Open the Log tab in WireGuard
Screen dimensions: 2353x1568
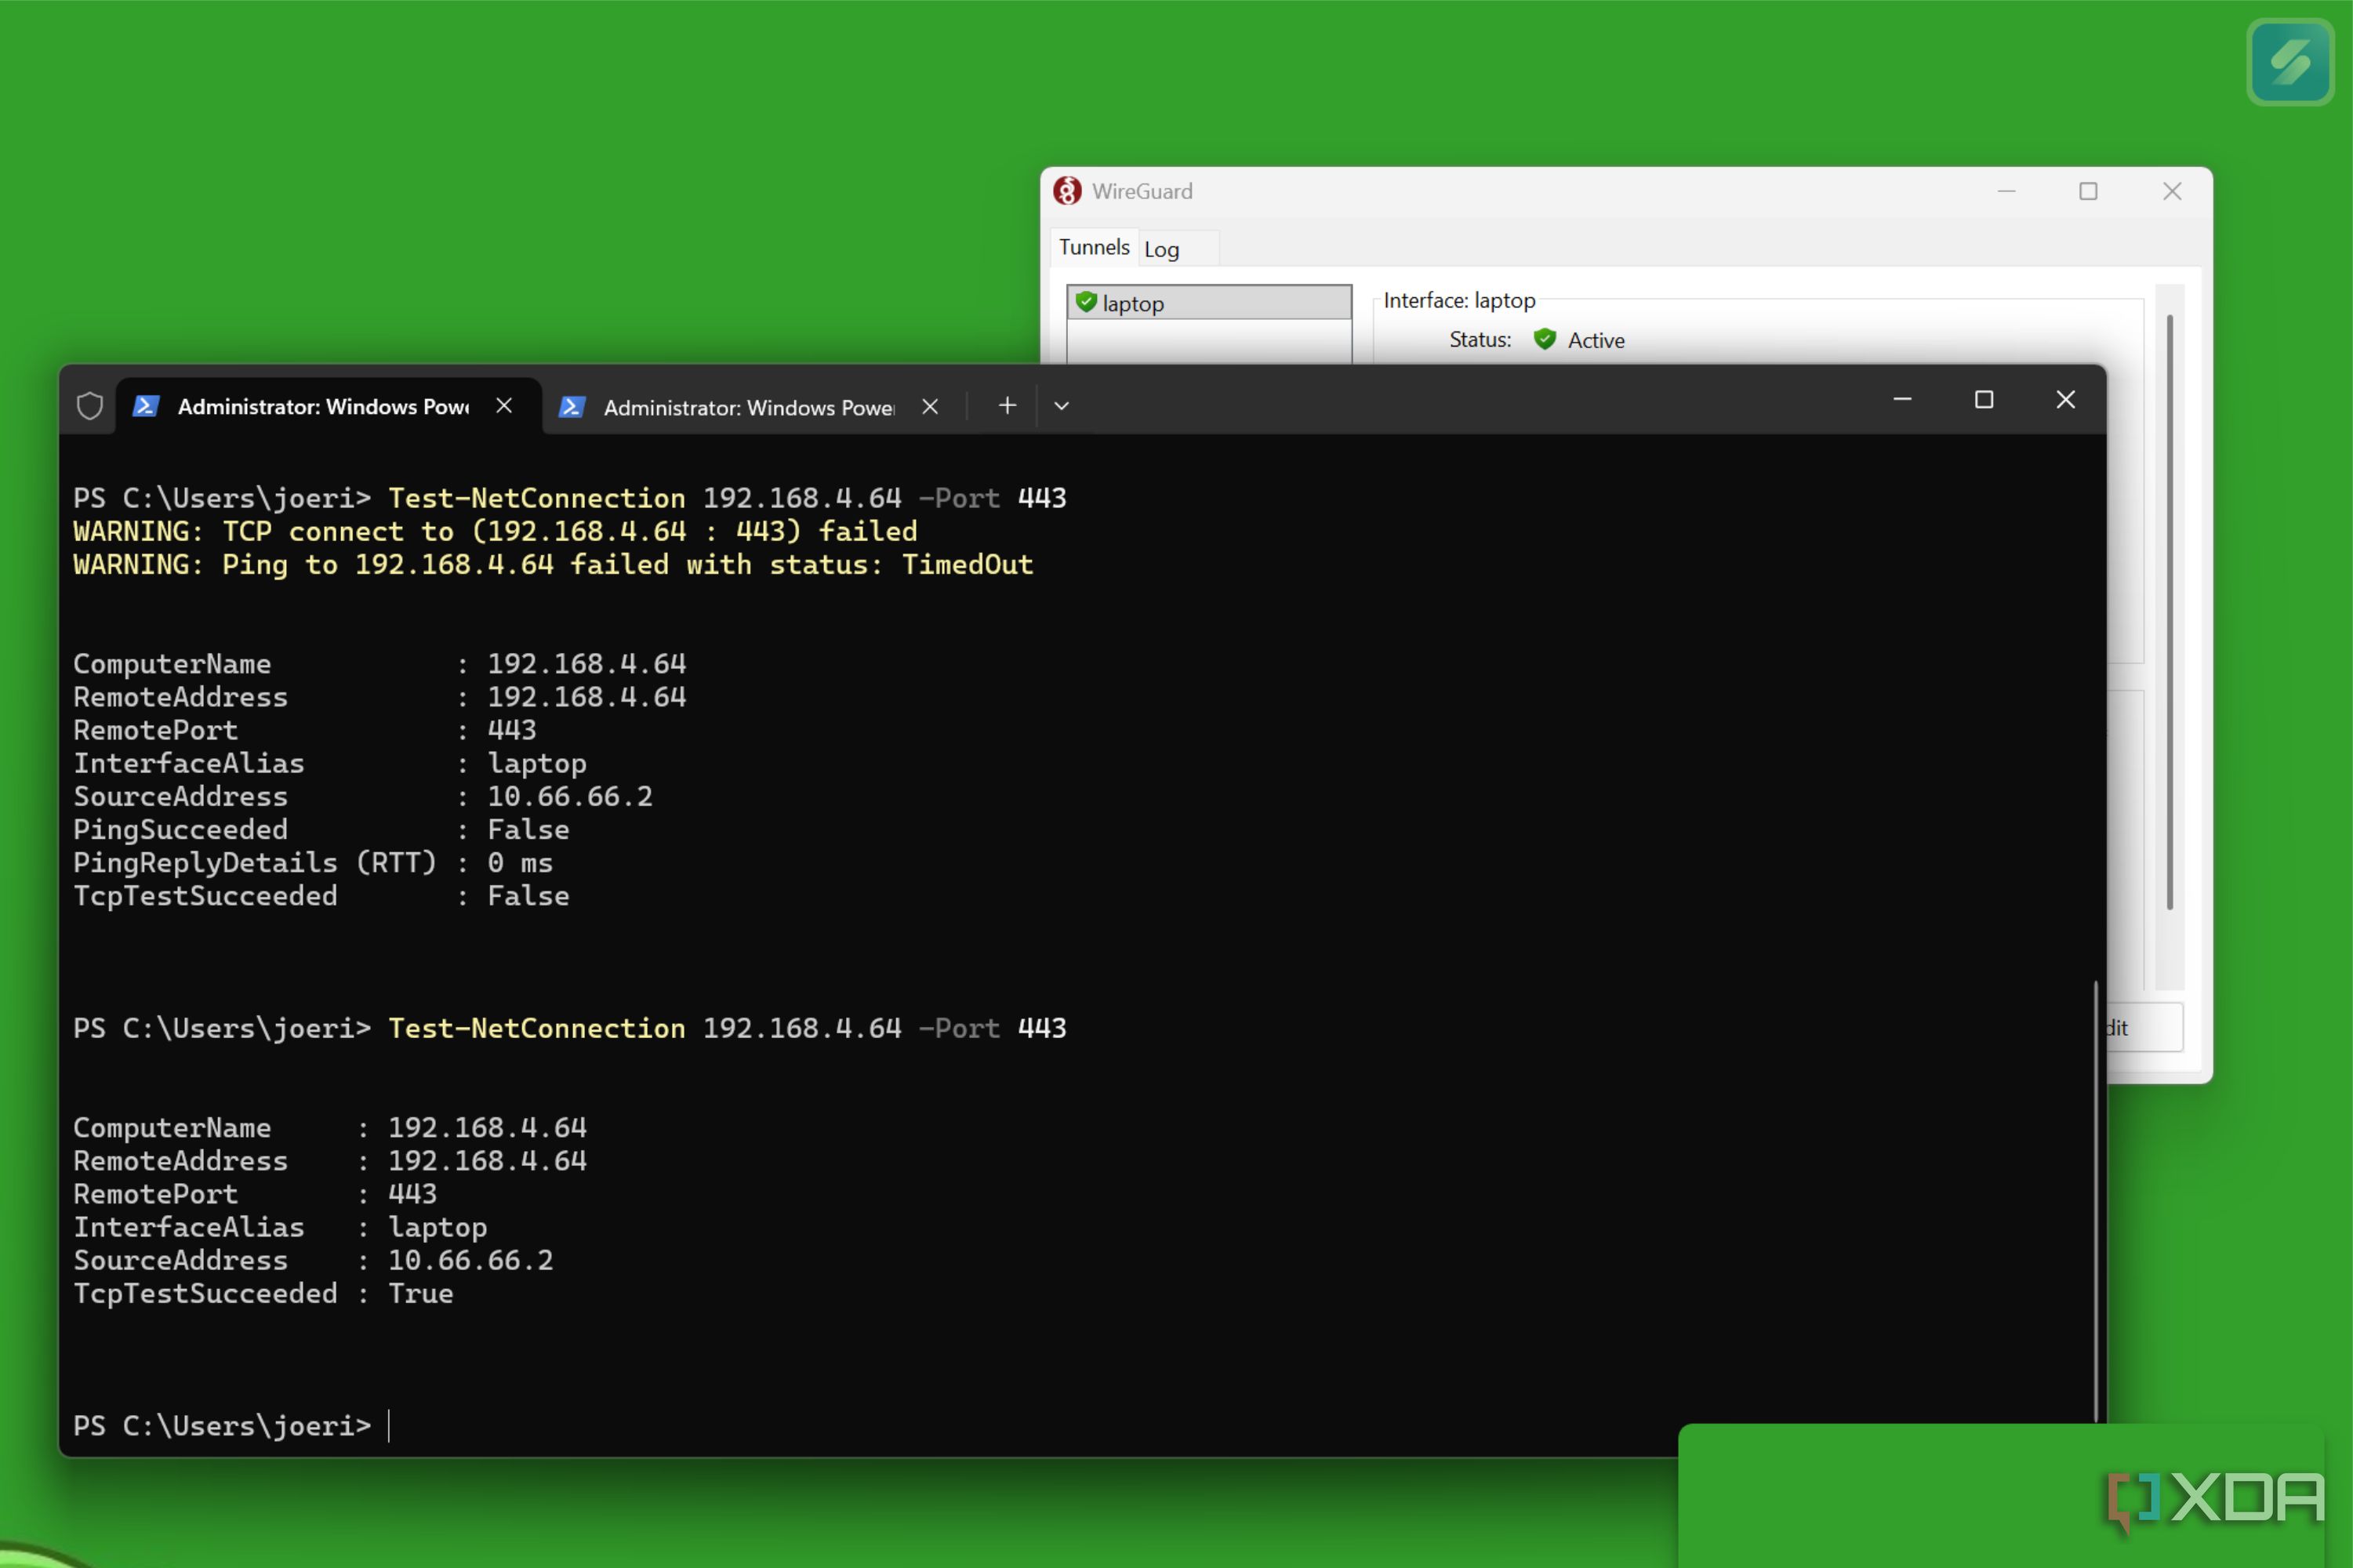(1161, 249)
